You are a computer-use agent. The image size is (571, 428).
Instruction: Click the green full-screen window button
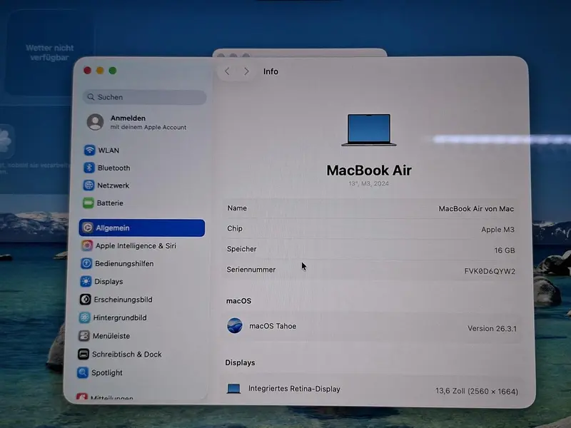pos(113,70)
